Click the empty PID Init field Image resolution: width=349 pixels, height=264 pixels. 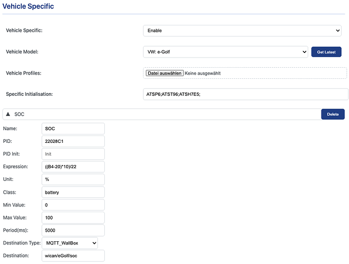coord(73,154)
